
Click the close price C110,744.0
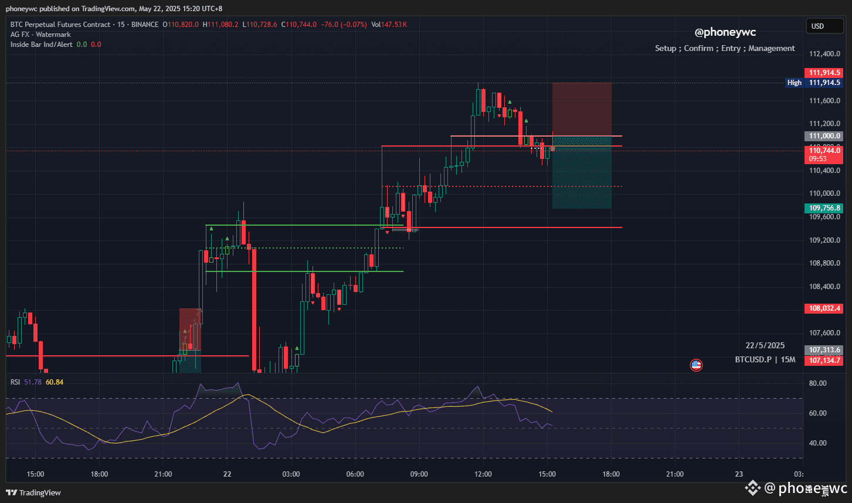(x=299, y=25)
